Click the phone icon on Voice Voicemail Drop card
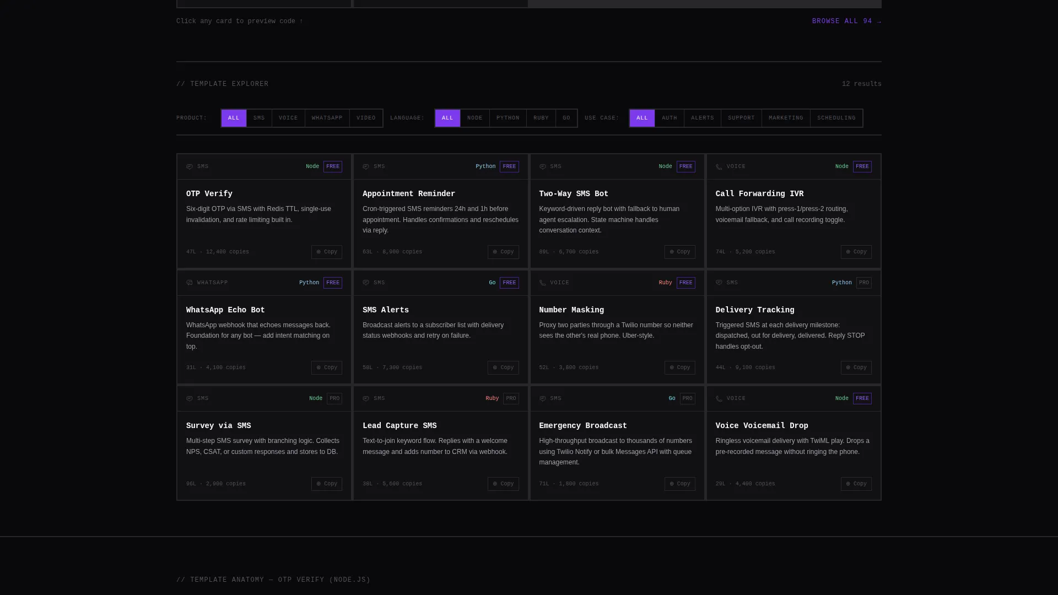The height and width of the screenshot is (595, 1058). (719, 399)
